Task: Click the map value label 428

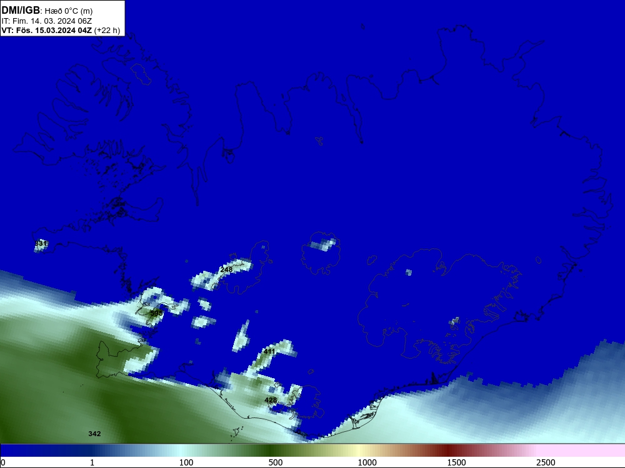Action: pos(271,401)
